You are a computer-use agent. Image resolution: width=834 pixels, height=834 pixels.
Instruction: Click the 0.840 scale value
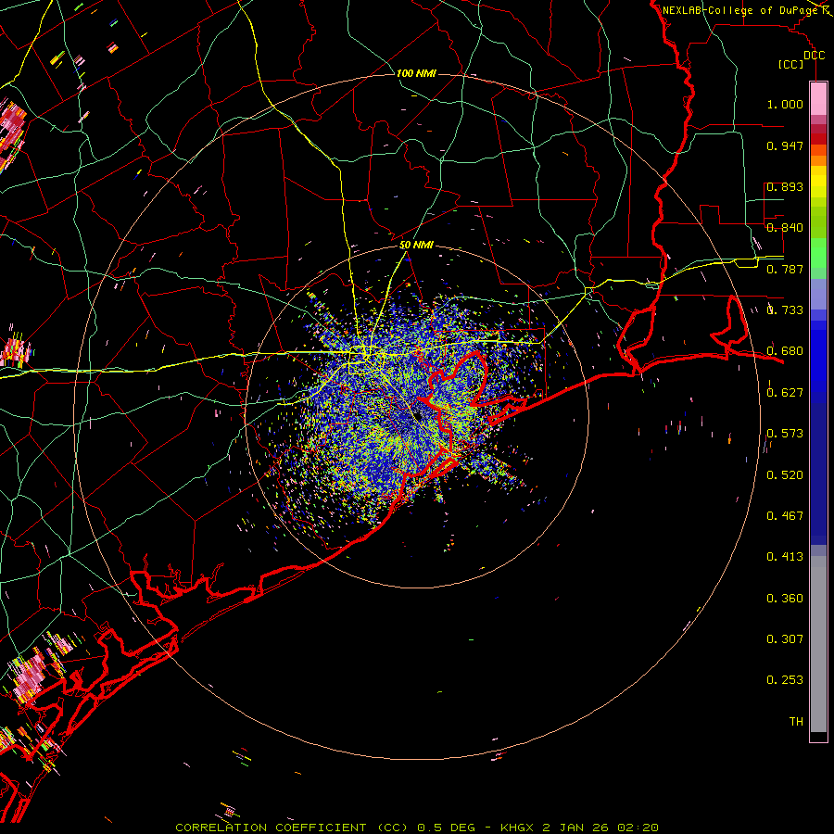click(x=785, y=228)
